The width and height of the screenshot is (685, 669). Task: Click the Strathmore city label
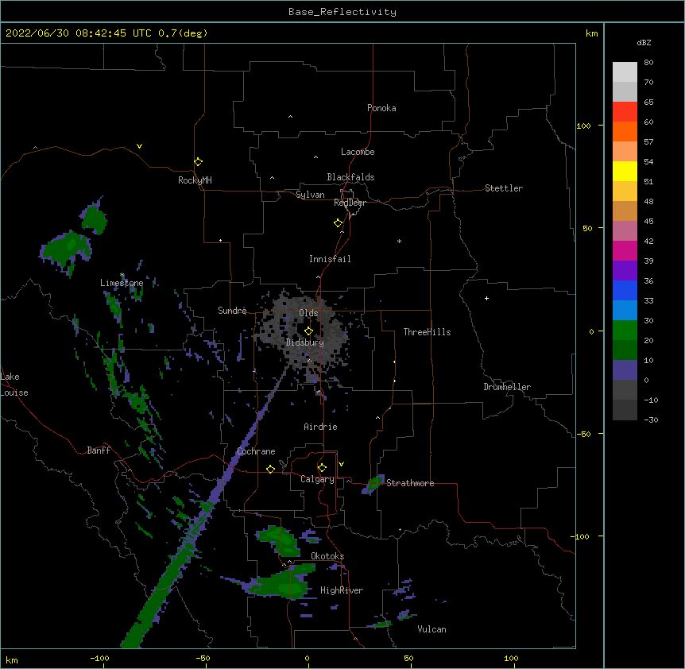410,483
